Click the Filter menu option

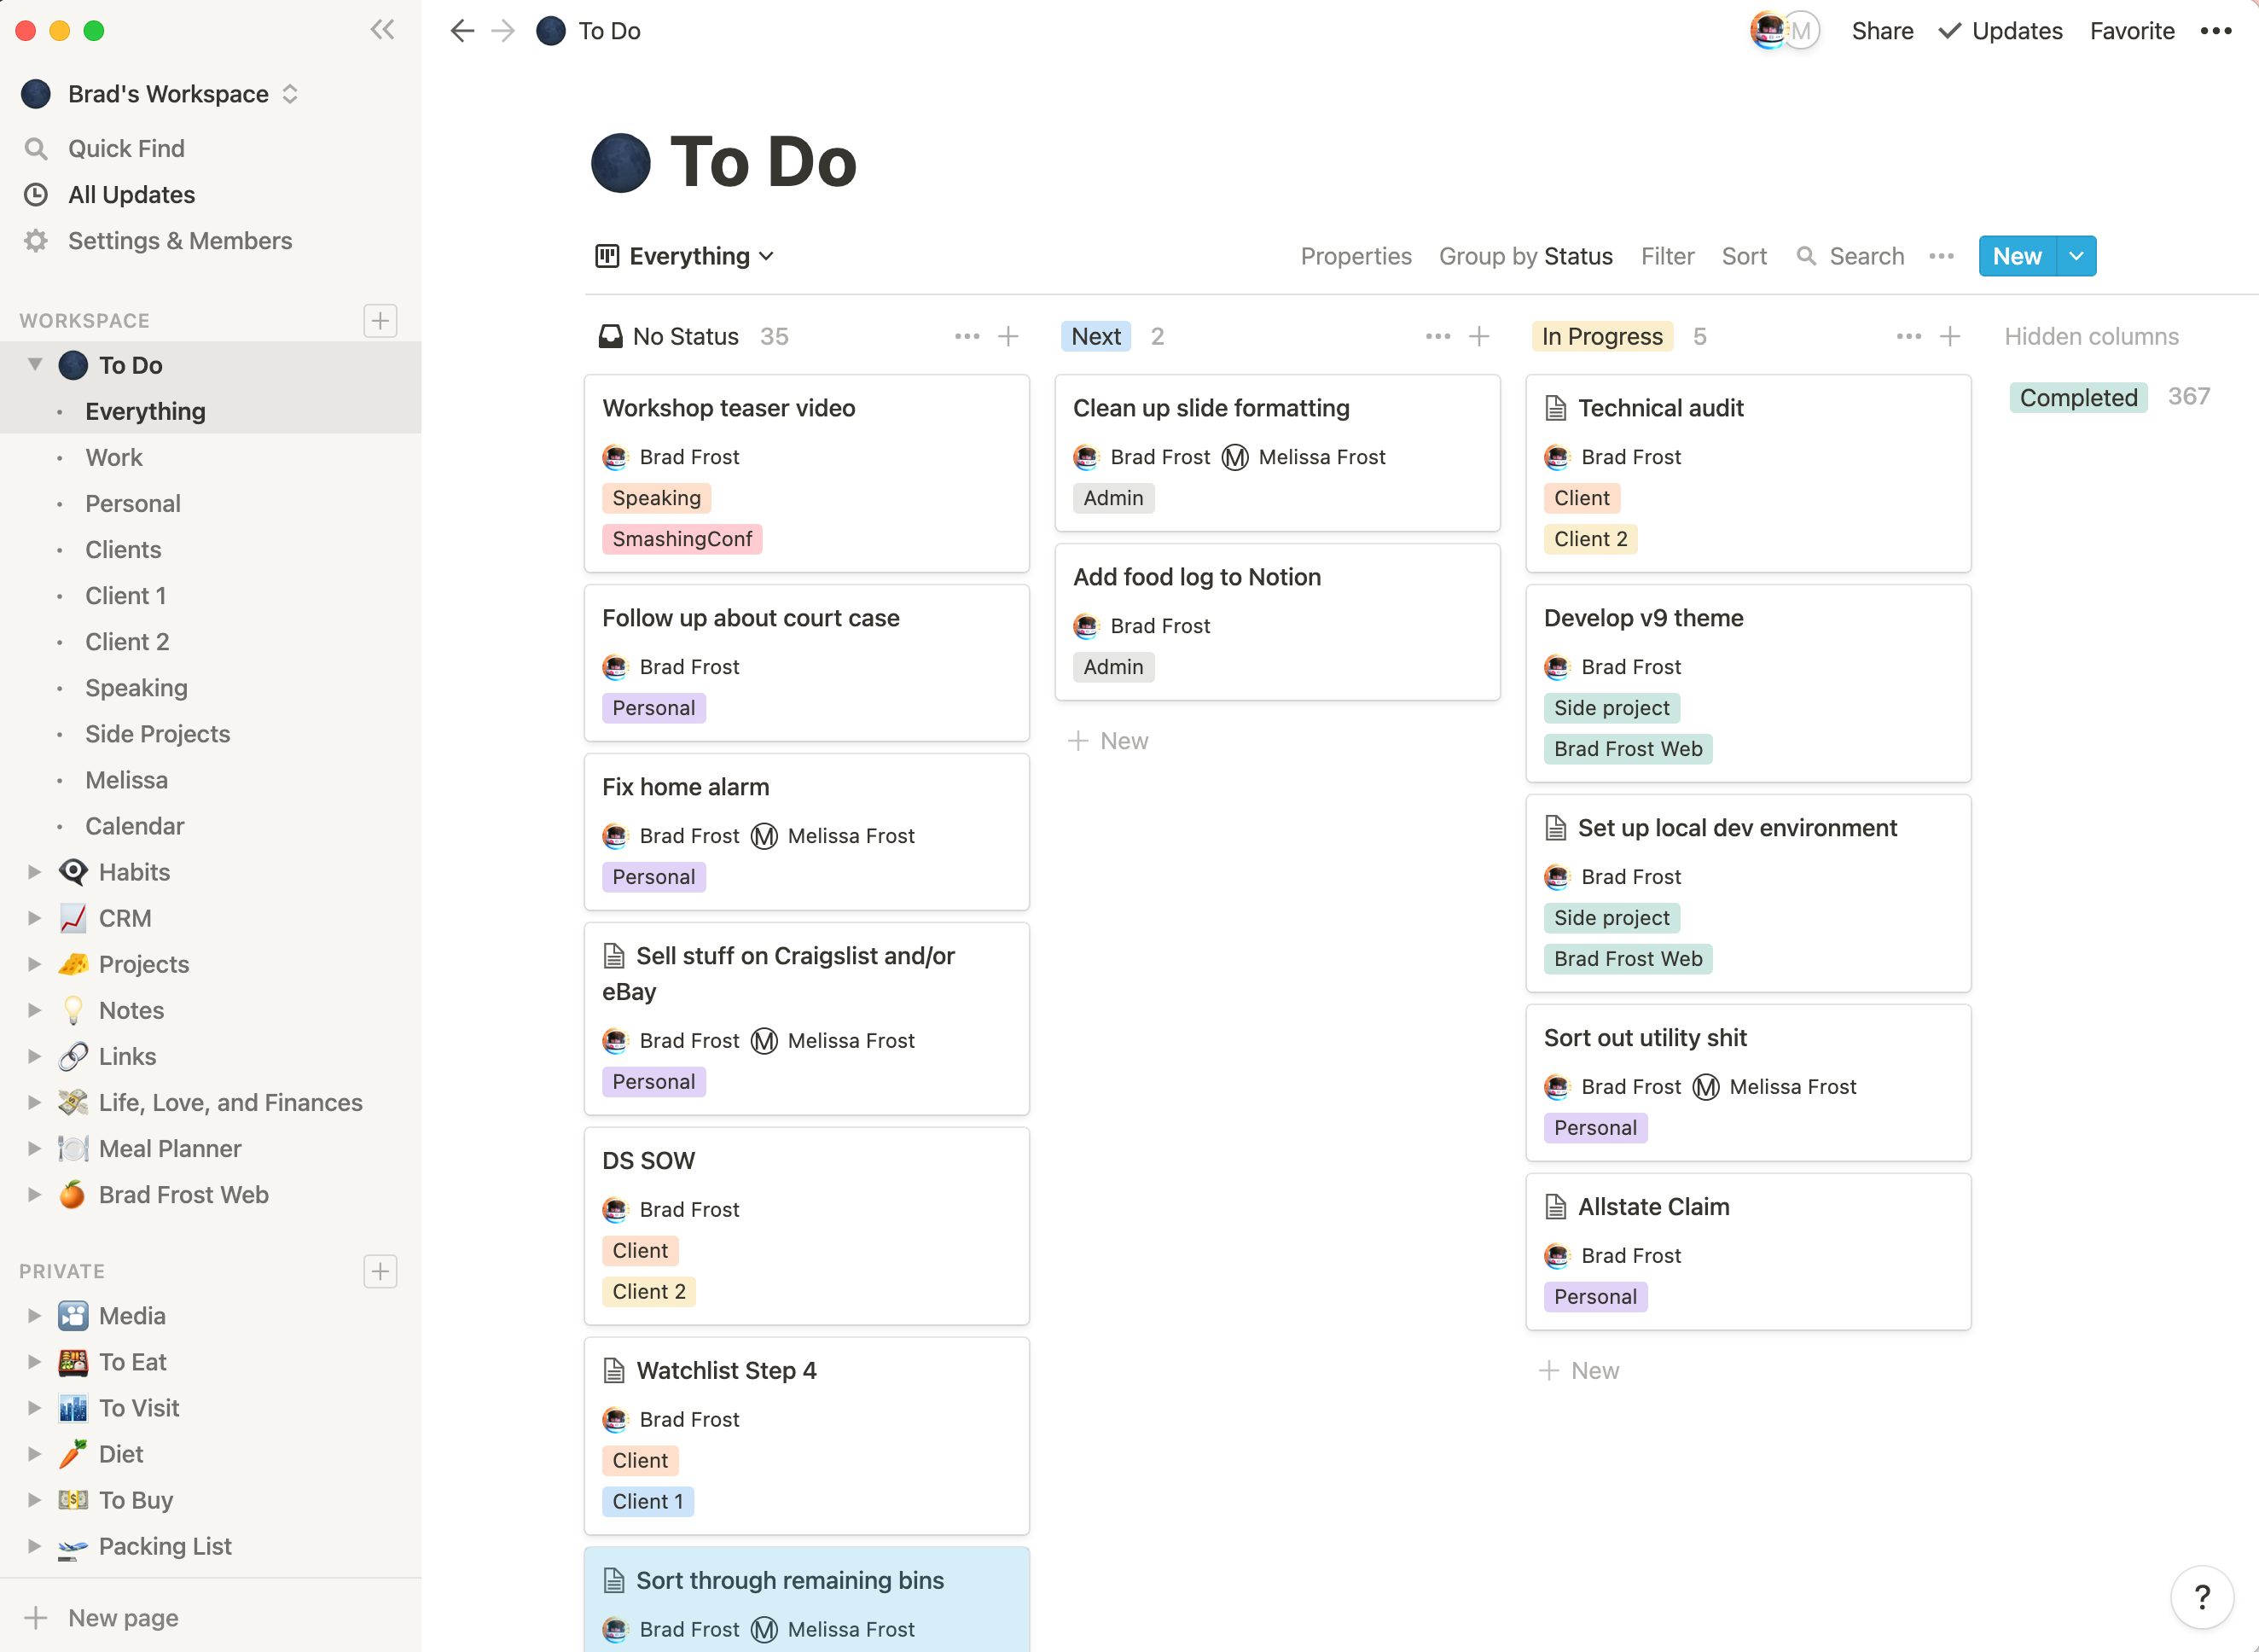click(x=1664, y=256)
